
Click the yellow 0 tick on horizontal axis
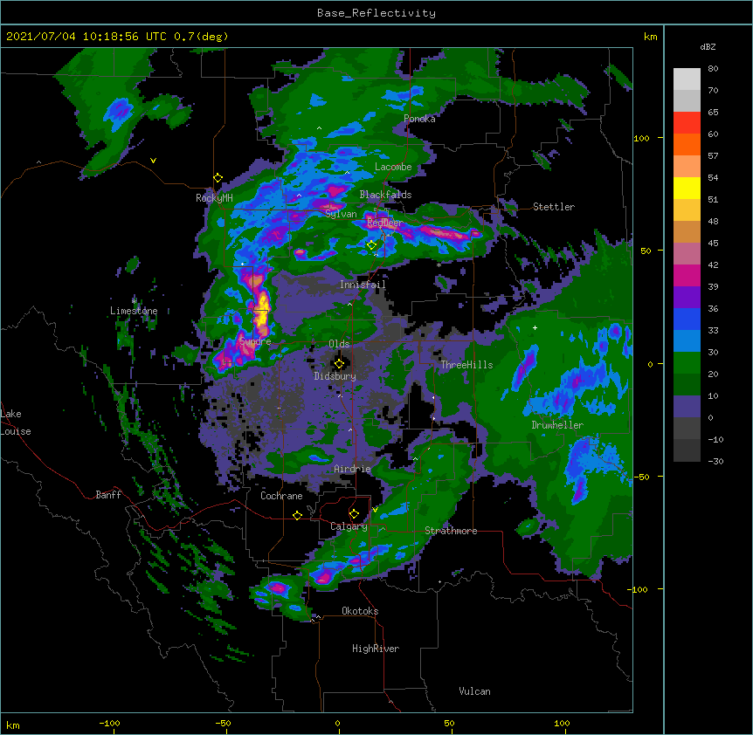pyautogui.click(x=337, y=723)
